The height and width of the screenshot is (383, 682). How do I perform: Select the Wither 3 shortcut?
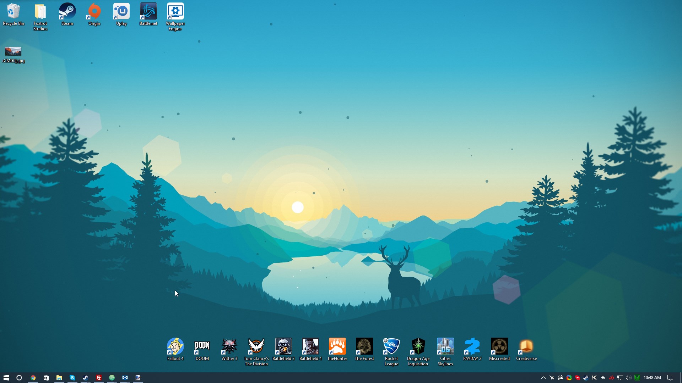pos(229,349)
